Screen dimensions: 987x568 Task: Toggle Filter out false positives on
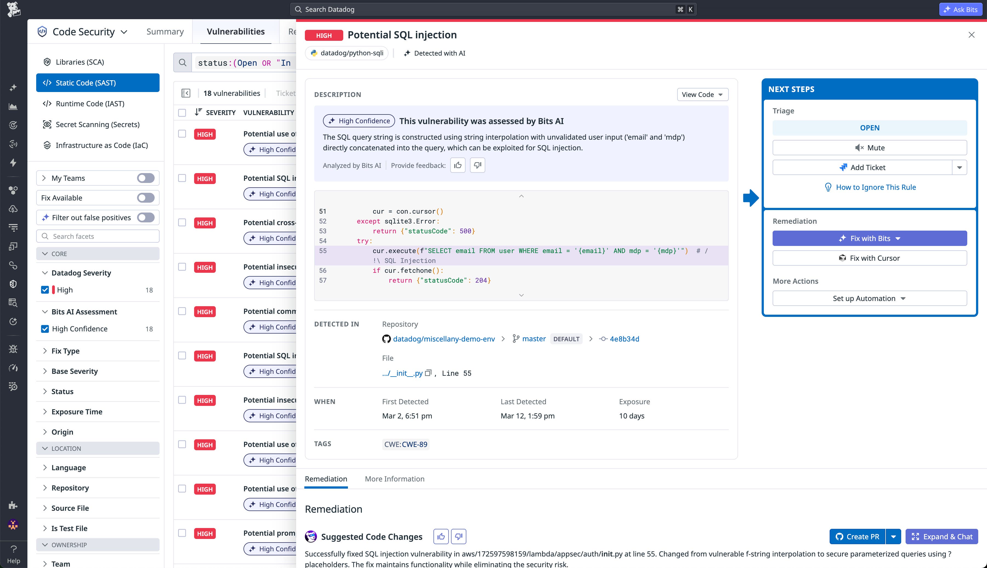point(145,217)
